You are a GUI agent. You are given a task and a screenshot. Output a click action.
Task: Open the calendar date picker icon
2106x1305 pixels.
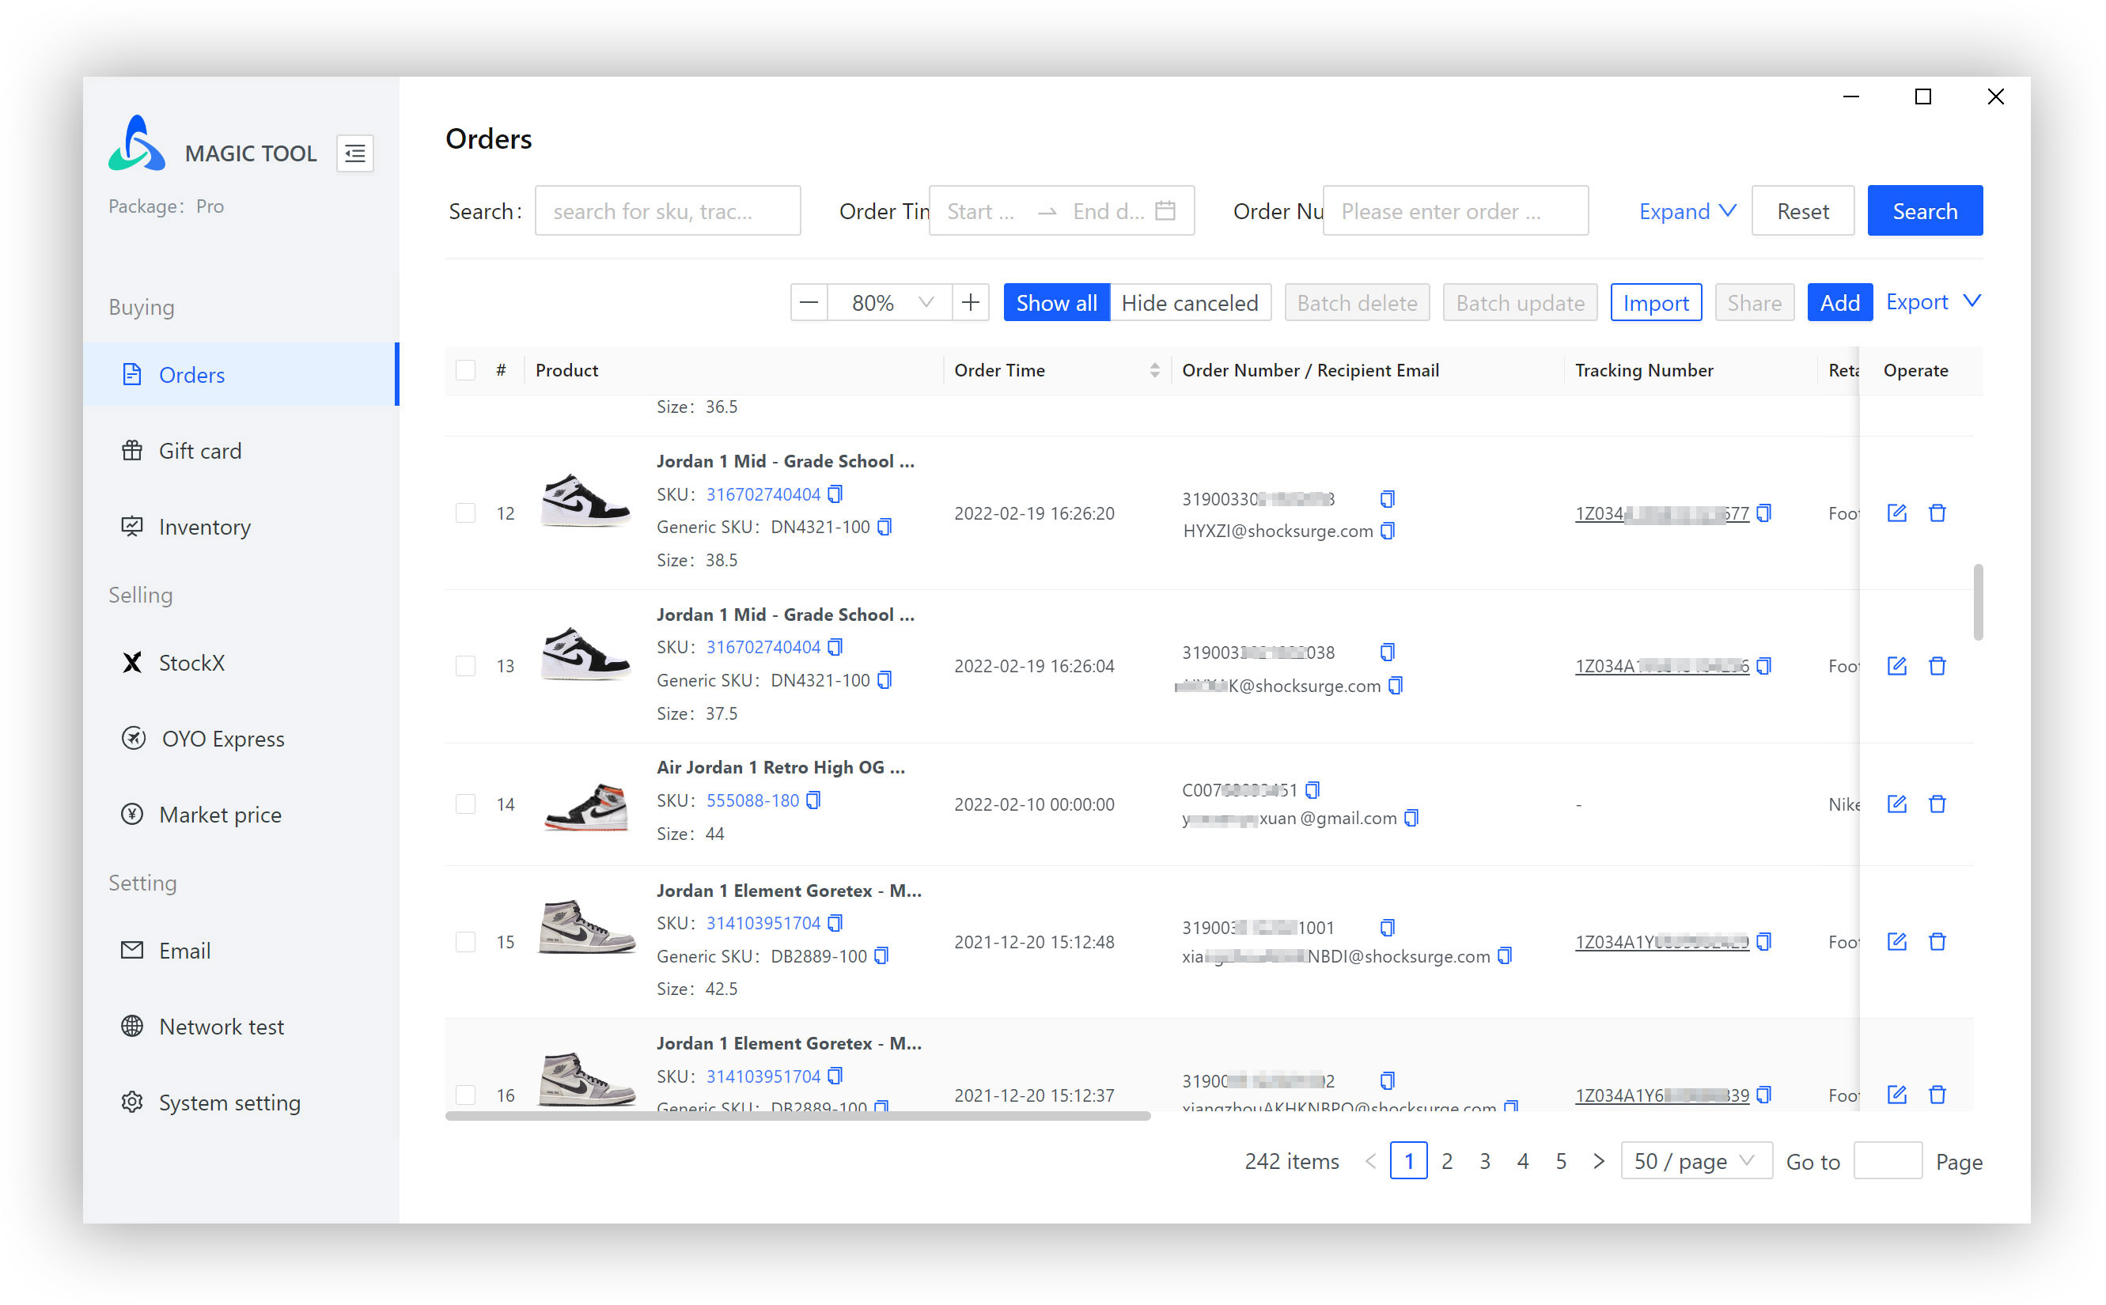(x=1165, y=210)
